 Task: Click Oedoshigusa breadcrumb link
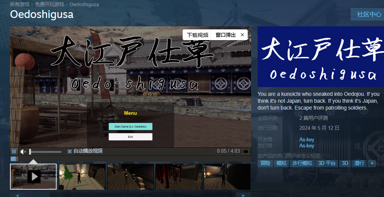tap(84, 5)
